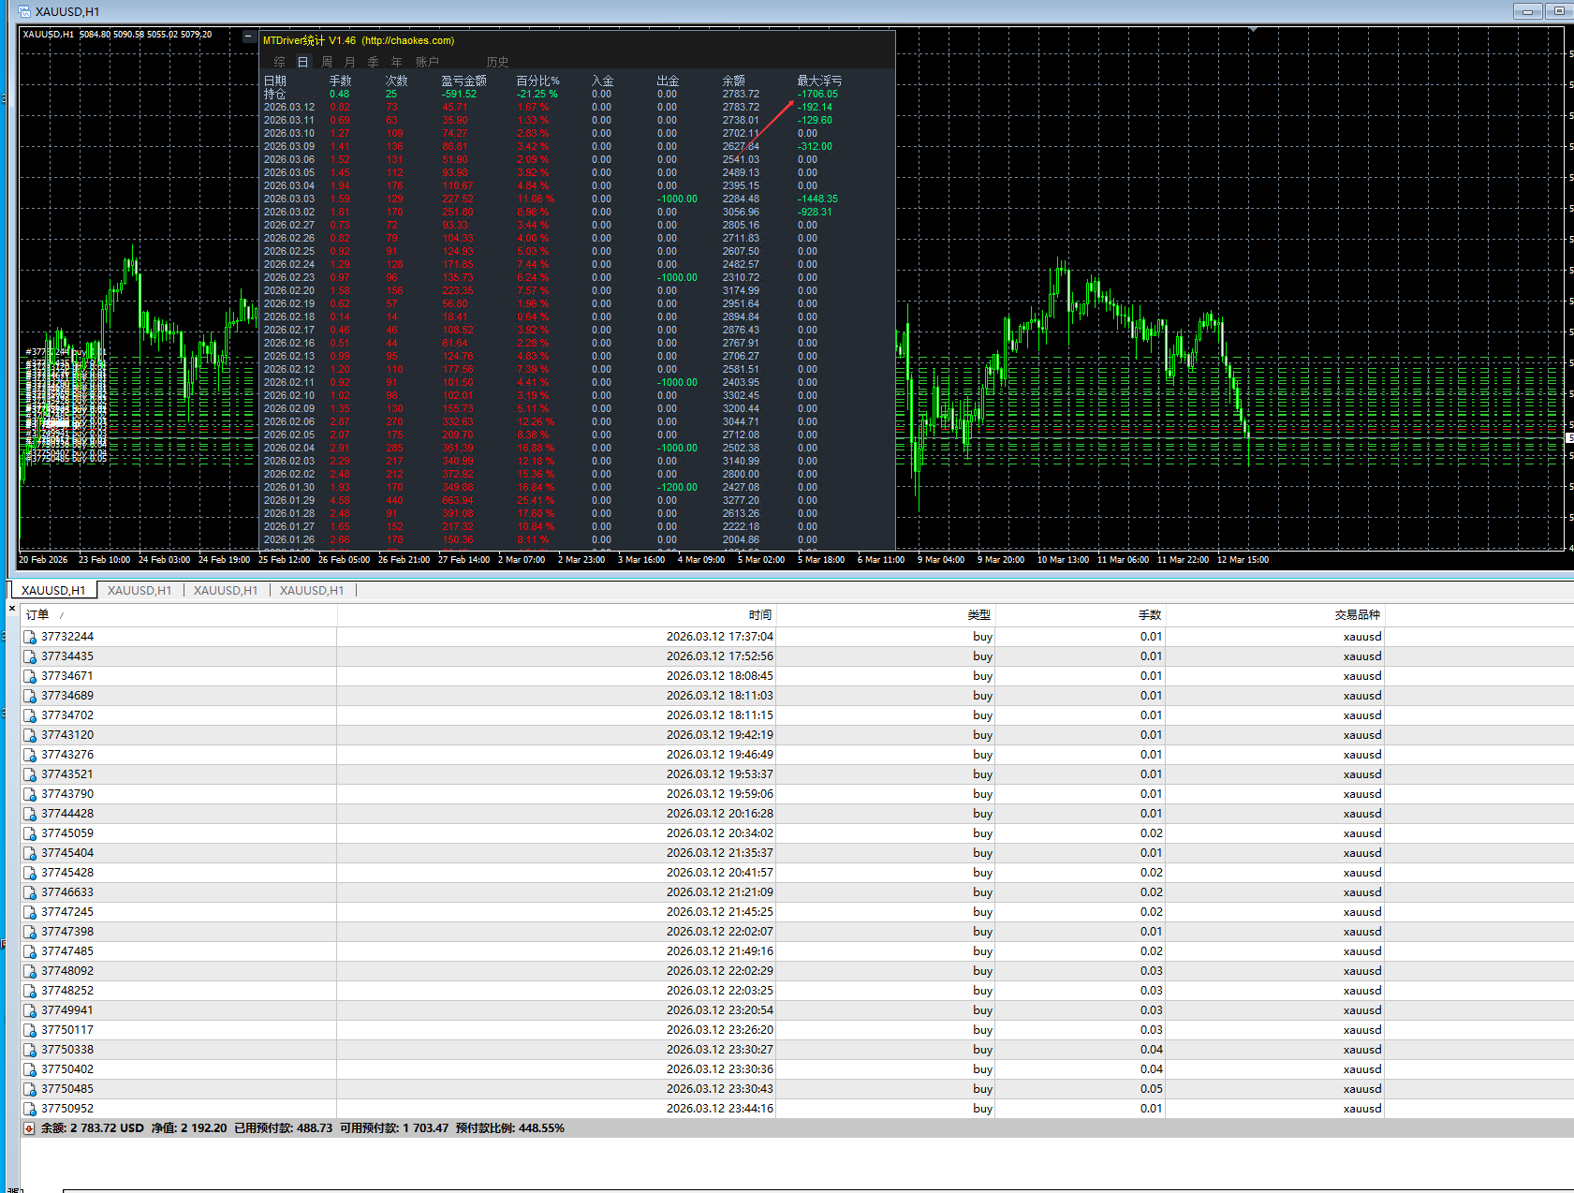
Task: Sort orders by the 订单 column header
Action: (x=37, y=615)
